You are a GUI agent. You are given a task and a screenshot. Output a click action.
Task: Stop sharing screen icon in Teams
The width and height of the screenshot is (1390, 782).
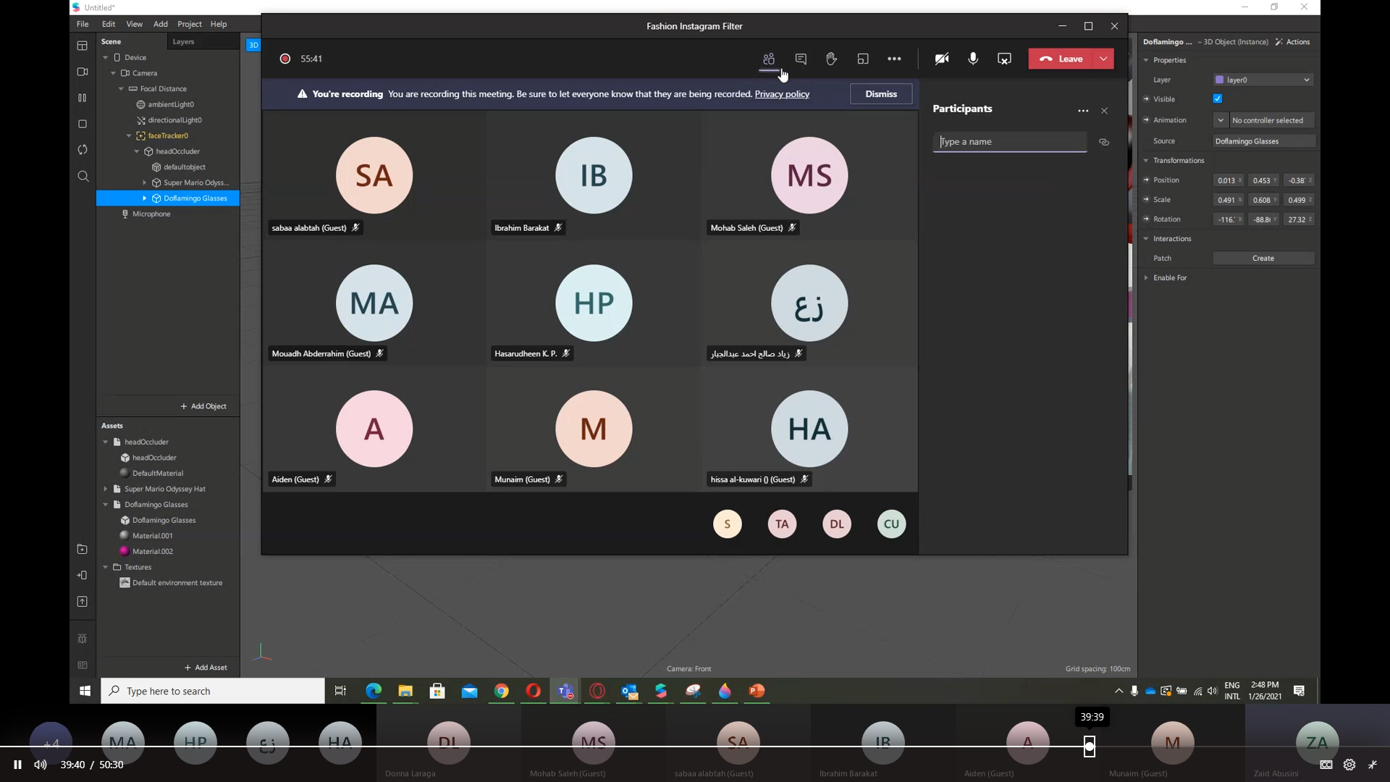1004,59
